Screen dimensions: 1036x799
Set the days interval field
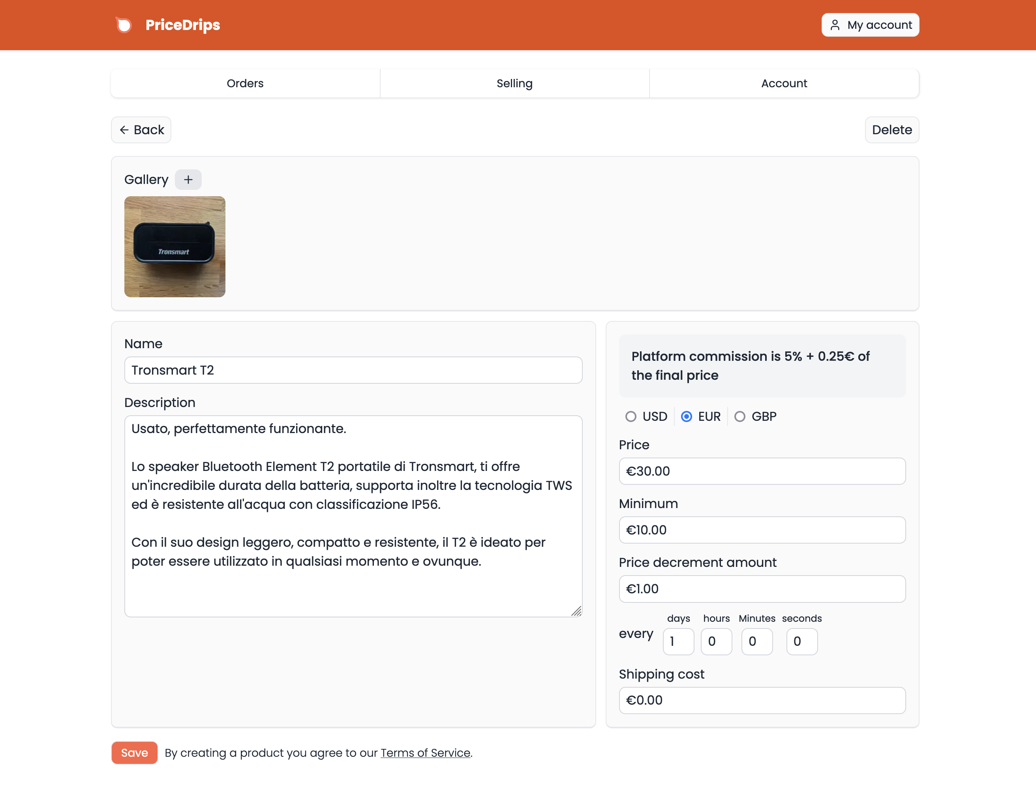pos(678,641)
